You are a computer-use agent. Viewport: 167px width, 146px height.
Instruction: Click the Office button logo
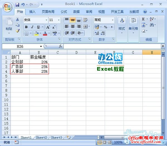pyautogui.click(x=7, y=7)
